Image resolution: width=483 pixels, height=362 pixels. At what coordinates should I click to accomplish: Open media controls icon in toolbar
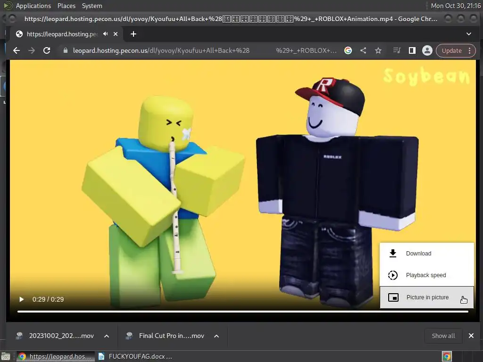coord(397,50)
